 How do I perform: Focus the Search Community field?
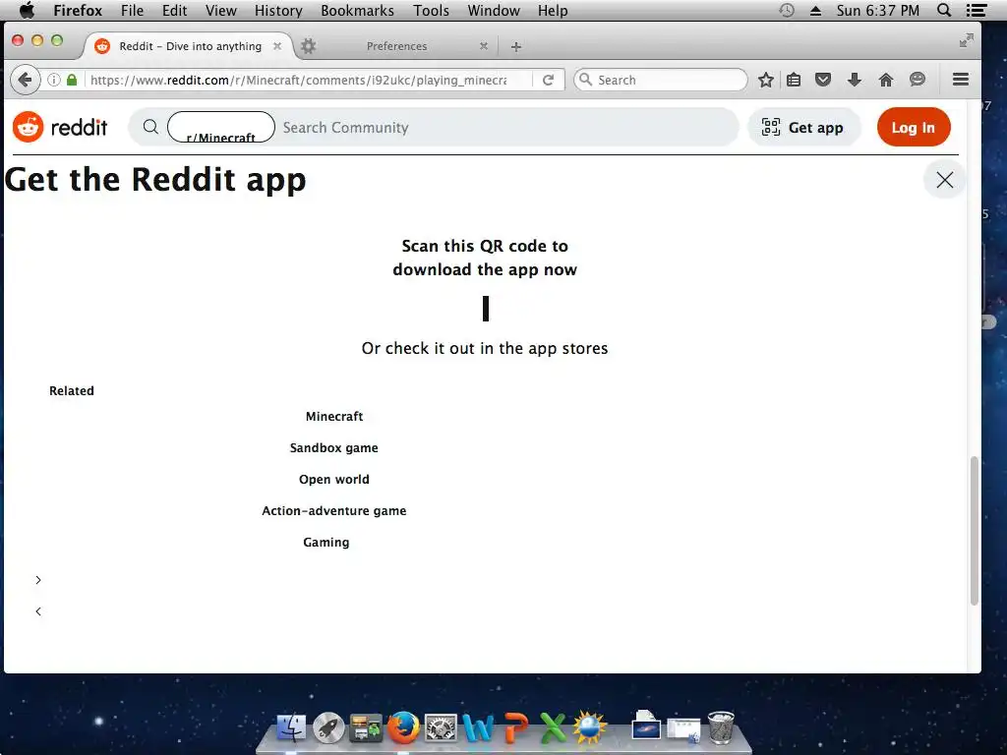pyautogui.click(x=507, y=127)
